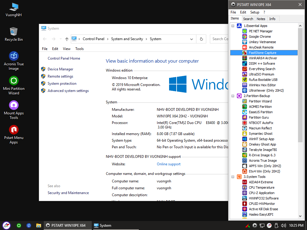
Task: Go to Control Panel Home
Action: [x=64, y=58]
